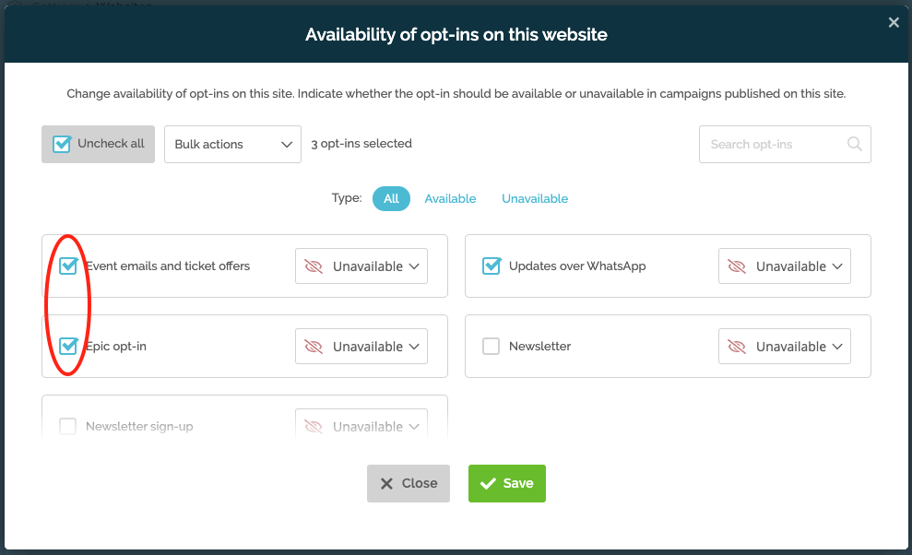
Task: Open availability dropdown for Newsletter sign-up
Action: coord(361,423)
